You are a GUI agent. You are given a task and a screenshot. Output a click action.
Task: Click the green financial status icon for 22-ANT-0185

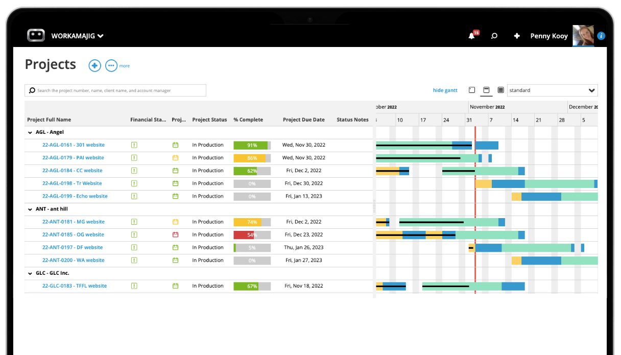(x=134, y=234)
